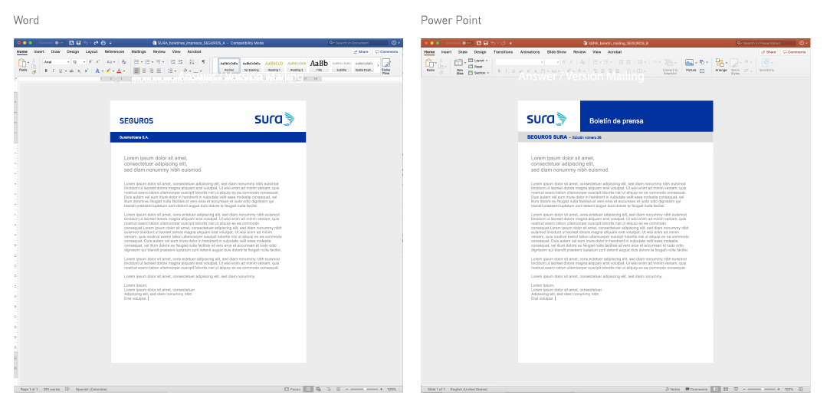Click Clear Formatting icon in Word
This screenshot has width=840, height=408.
point(123,61)
